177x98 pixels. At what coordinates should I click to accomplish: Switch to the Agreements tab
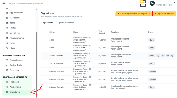coord(48,23)
